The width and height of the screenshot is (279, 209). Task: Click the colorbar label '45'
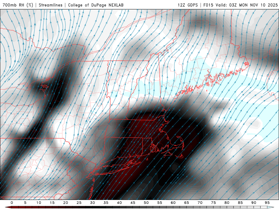[x=133, y=203]
